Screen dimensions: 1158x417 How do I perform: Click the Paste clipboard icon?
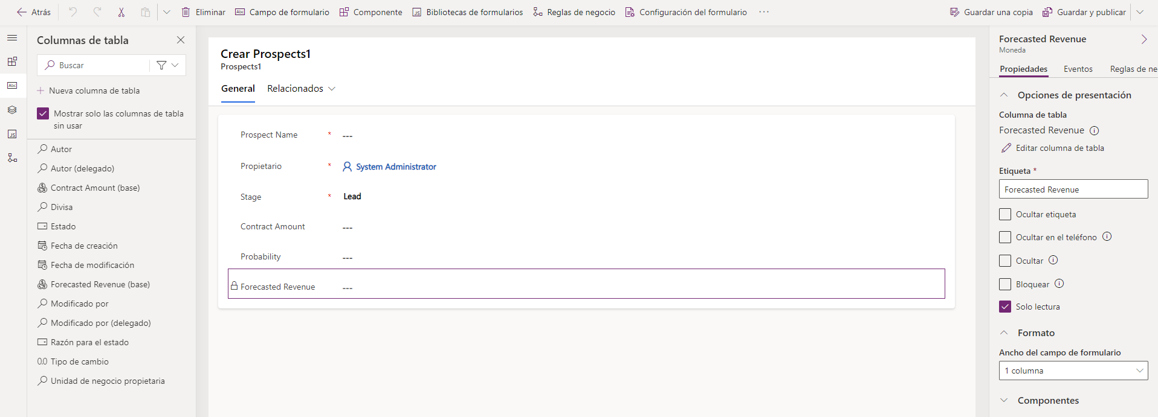point(145,12)
